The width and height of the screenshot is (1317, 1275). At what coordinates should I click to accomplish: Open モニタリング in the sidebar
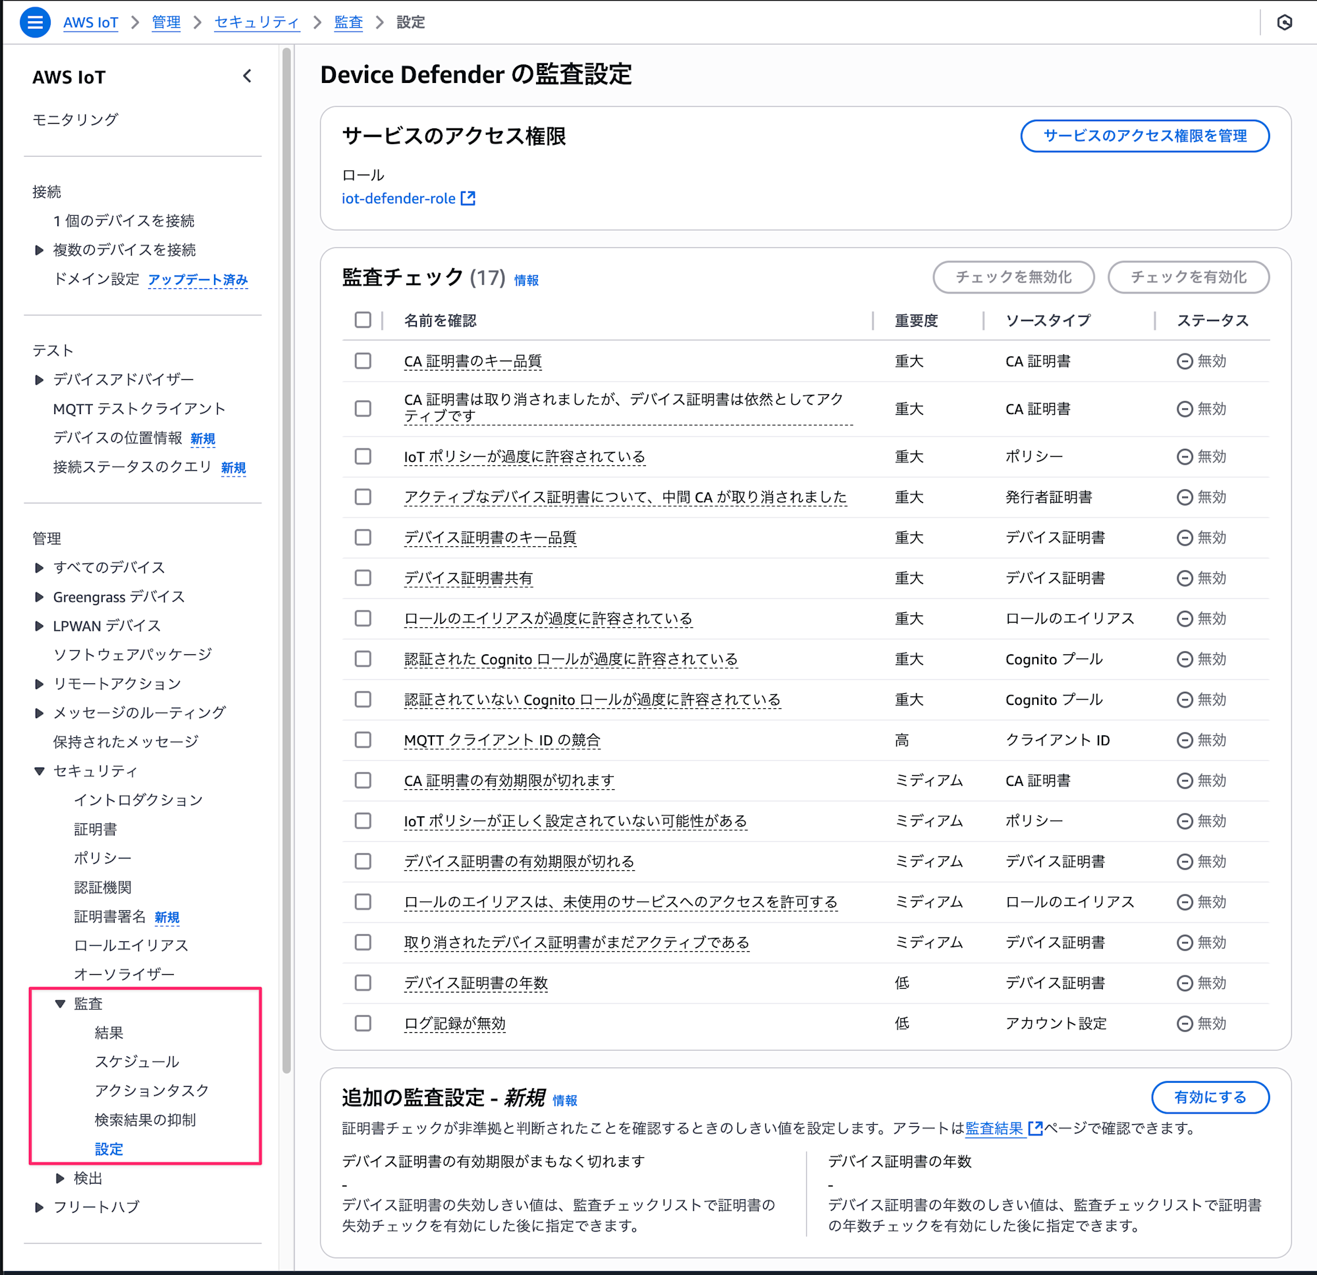[75, 119]
